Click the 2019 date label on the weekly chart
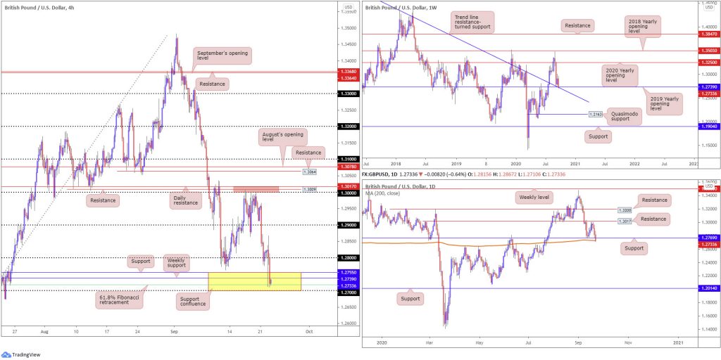The width and height of the screenshot is (721, 360). point(456,163)
